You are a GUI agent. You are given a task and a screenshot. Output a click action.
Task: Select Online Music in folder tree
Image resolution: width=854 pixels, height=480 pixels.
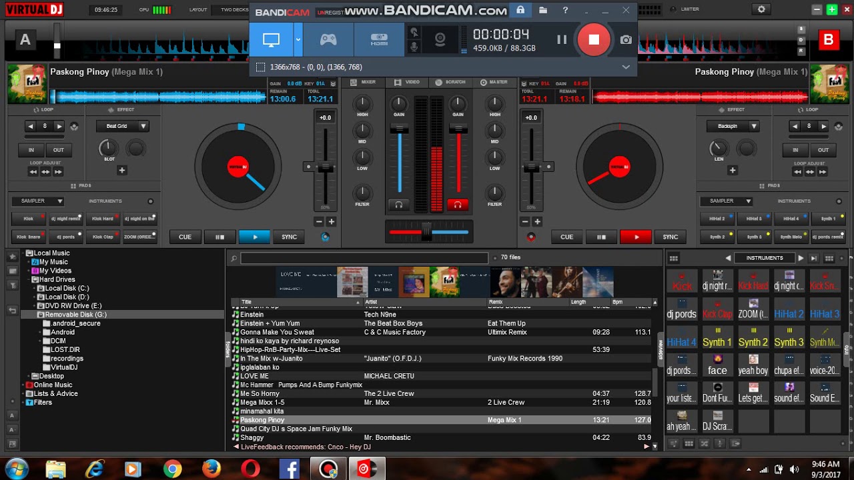53,385
